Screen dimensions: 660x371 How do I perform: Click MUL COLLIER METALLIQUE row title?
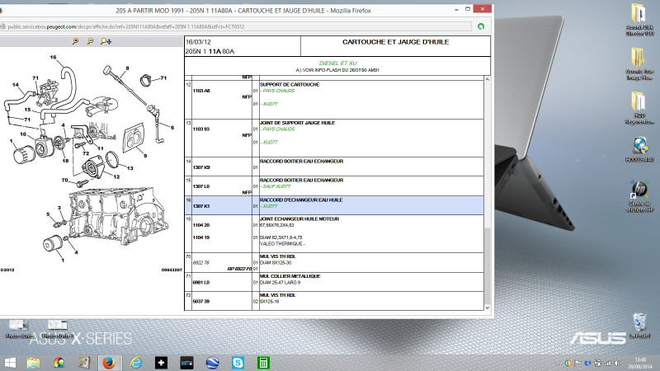tap(290, 276)
